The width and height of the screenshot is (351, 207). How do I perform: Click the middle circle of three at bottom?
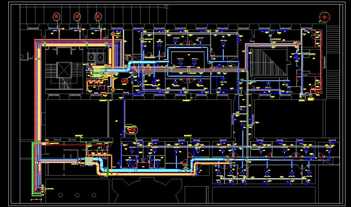(x=77, y=195)
